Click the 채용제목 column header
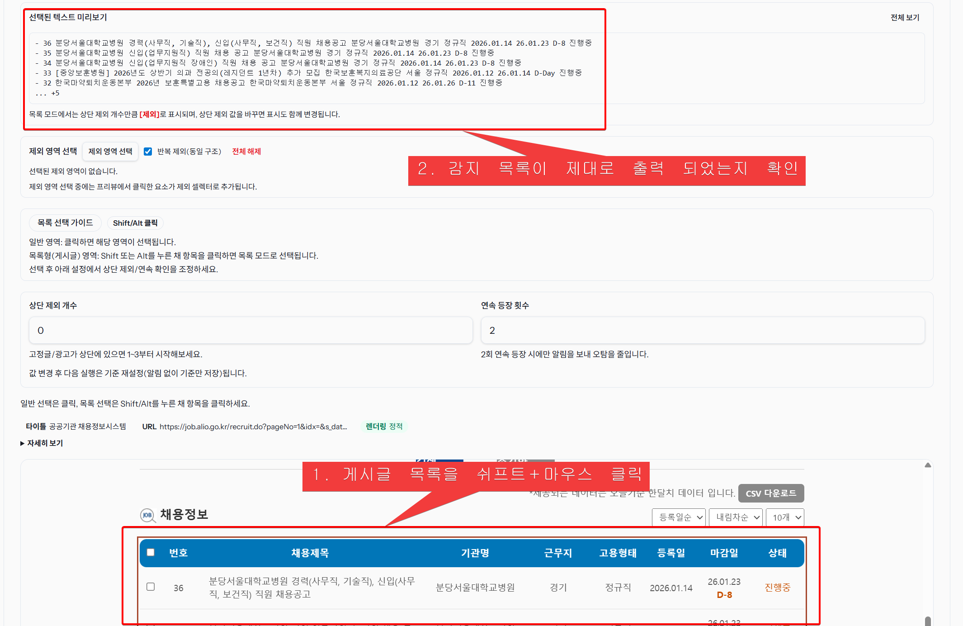The height and width of the screenshot is (626, 963). pos(310,553)
